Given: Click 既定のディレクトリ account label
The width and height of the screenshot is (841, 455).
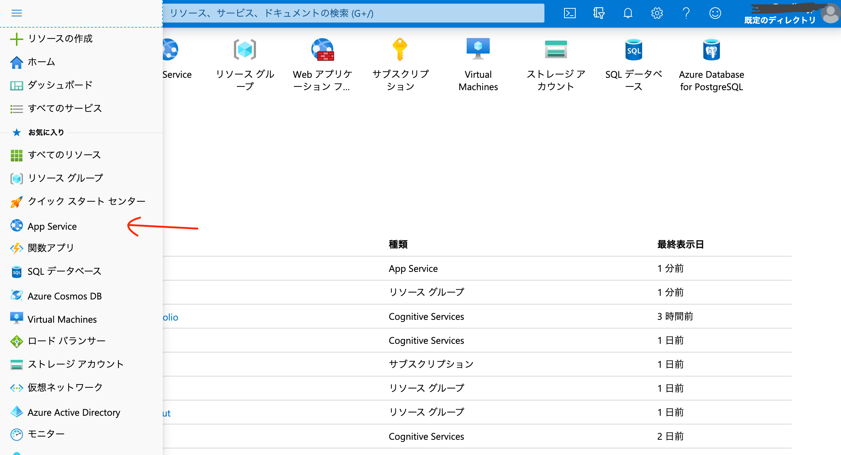Looking at the screenshot, I should point(780,20).
